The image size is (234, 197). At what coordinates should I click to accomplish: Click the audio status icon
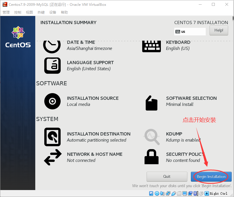click(x=162, y=194)
